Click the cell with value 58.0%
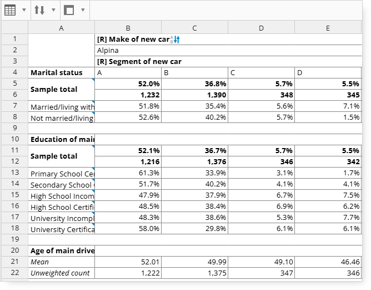Screen dimensions: 371x290 tap(128, 229)
